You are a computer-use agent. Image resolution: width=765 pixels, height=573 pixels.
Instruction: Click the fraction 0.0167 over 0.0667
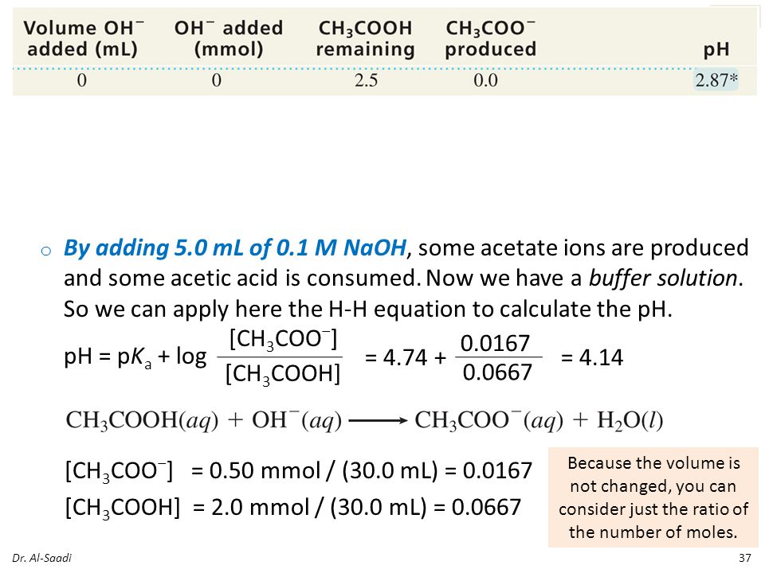coord(496,357)
